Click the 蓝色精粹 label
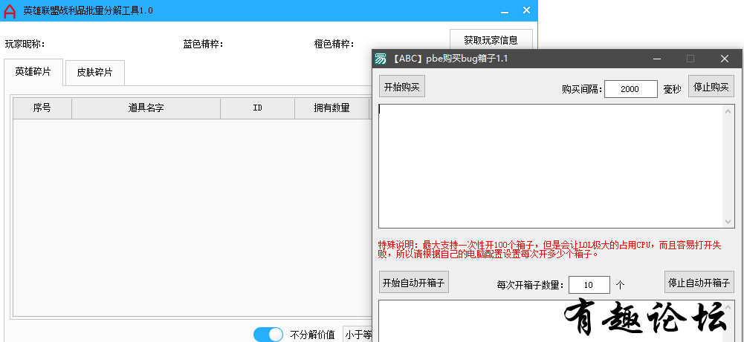This screenshot has height=342, width=744. coord(204,44)
